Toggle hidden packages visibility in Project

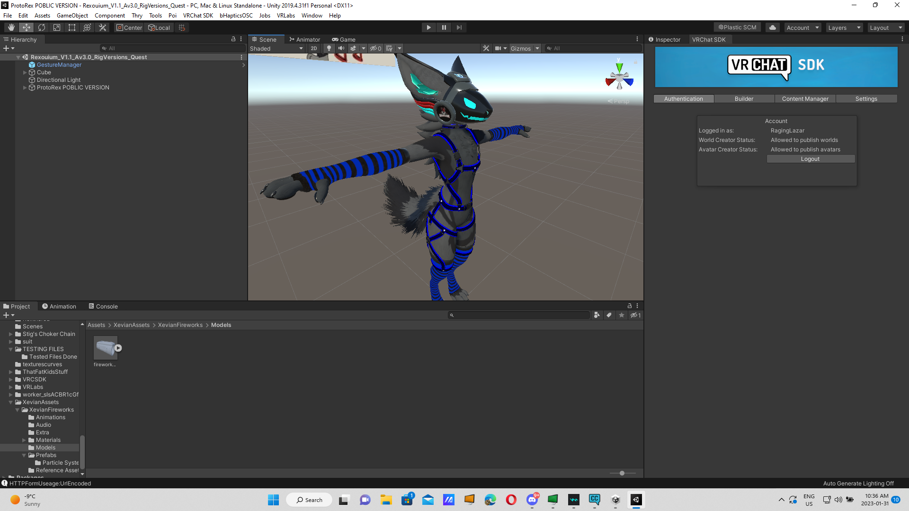point(635,315)
